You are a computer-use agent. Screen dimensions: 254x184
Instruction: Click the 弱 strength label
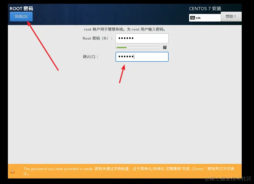tap(165, 48)
